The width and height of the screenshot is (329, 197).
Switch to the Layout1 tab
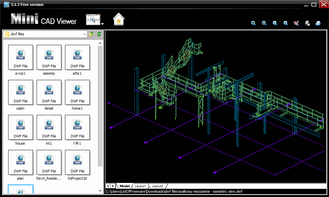(140, 186)
